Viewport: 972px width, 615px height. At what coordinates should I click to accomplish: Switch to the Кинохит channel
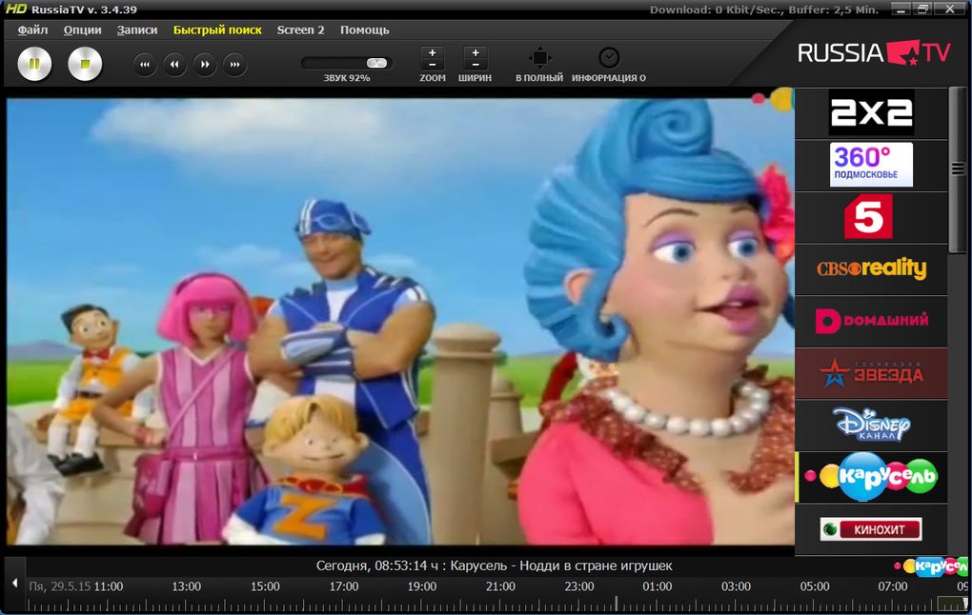871,529
